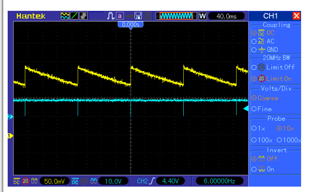Click the green diagonal line icon

point(74,16)
